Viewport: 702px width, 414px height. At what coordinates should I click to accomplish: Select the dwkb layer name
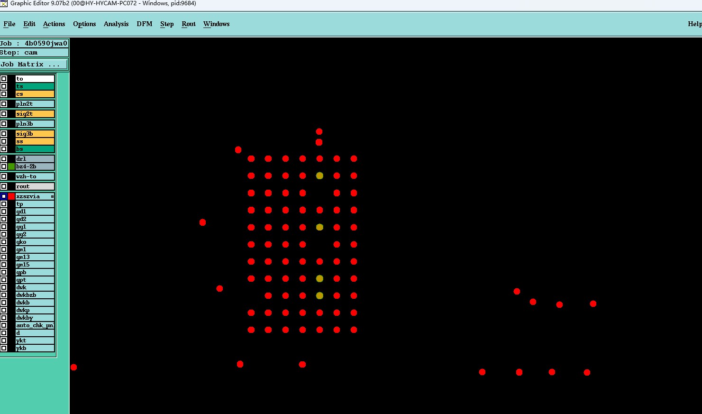[x=35, y=303]
